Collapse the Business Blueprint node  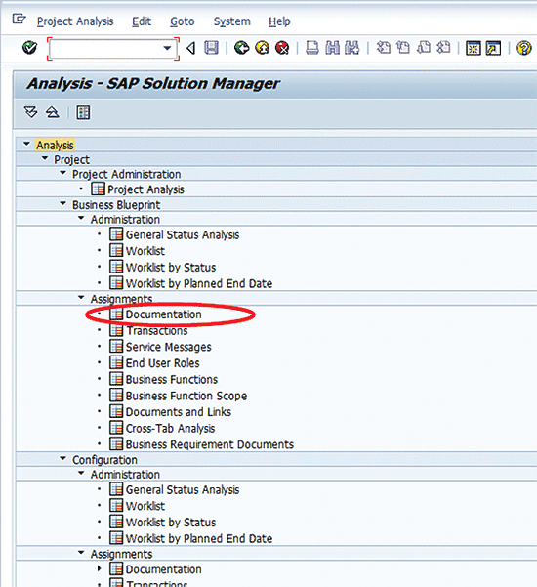tap(63, 204)
